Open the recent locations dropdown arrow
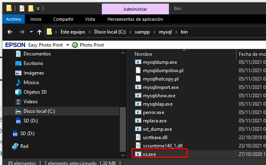The image size is (266, 165). [30, 32]
